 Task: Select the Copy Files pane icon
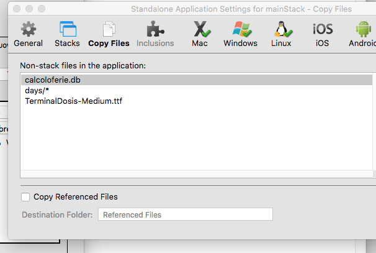pos(109,34)
